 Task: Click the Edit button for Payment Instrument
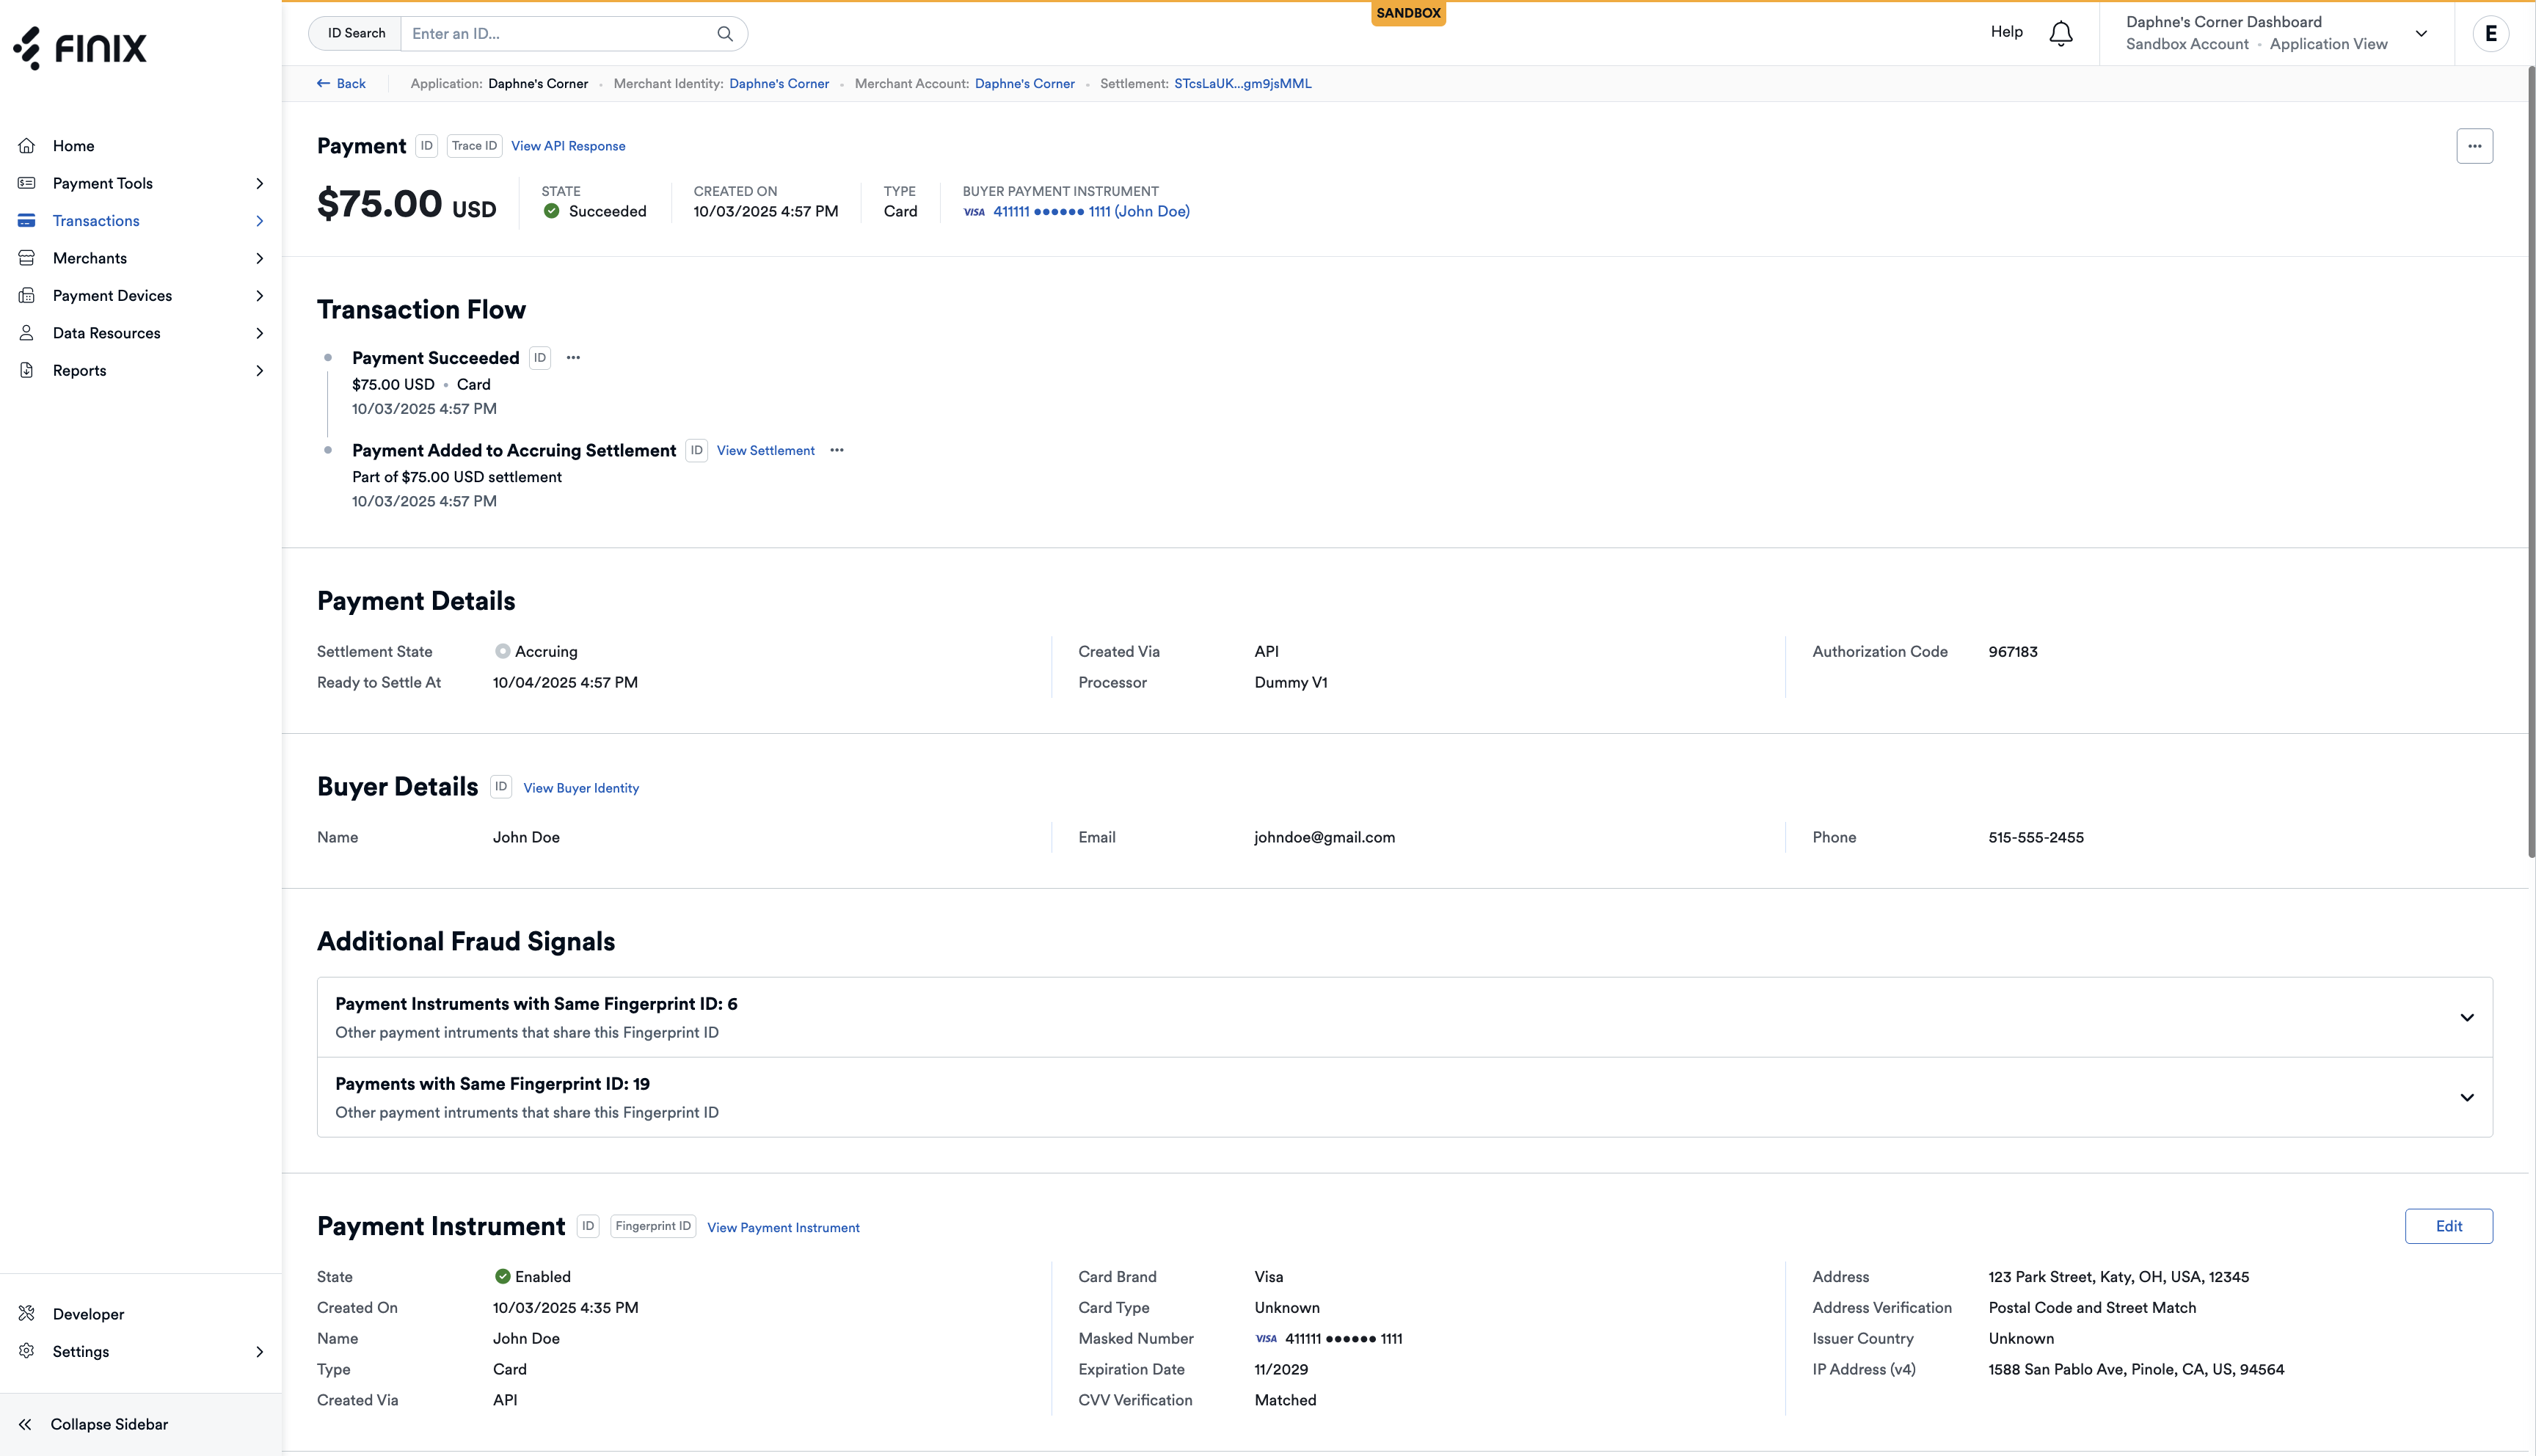point(2448,1226)
